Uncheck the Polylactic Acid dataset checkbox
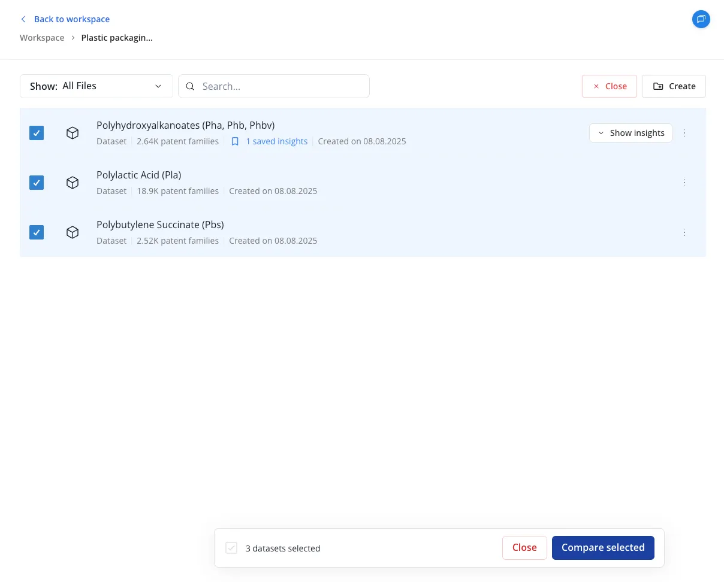 [x=37, y=183]
